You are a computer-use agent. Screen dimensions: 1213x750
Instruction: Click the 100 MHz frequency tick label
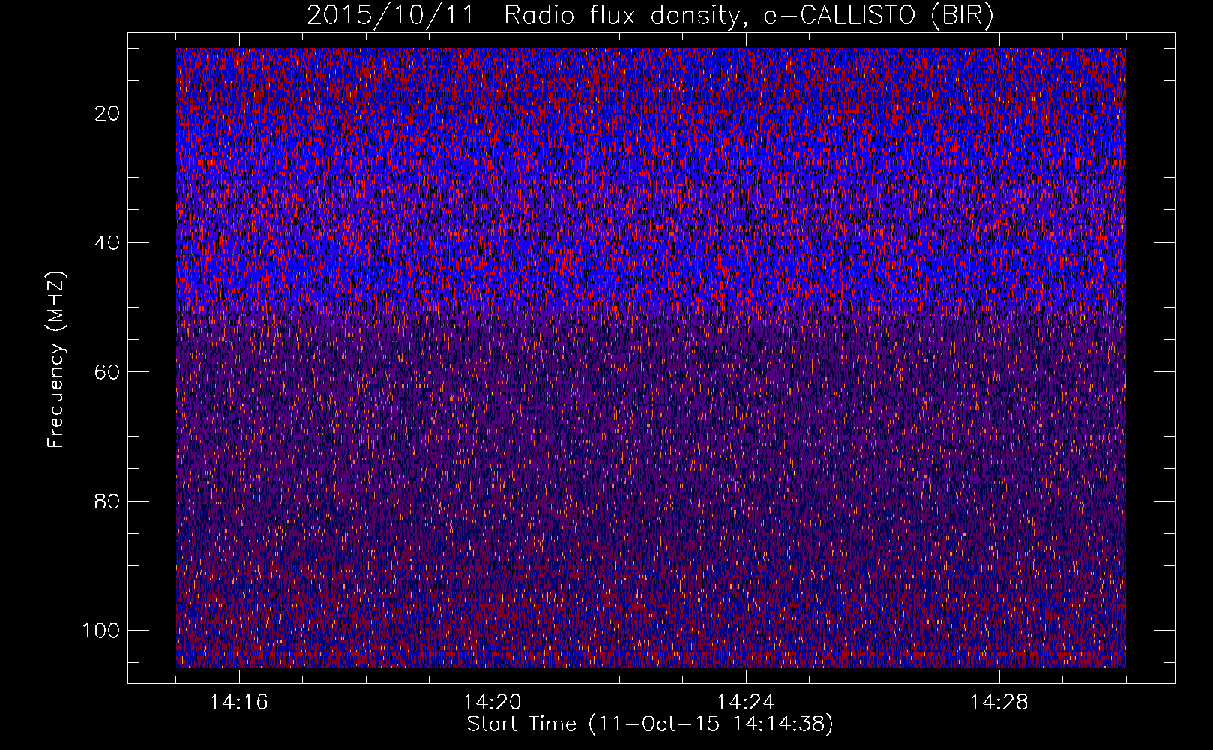click(x=101, y=631)
